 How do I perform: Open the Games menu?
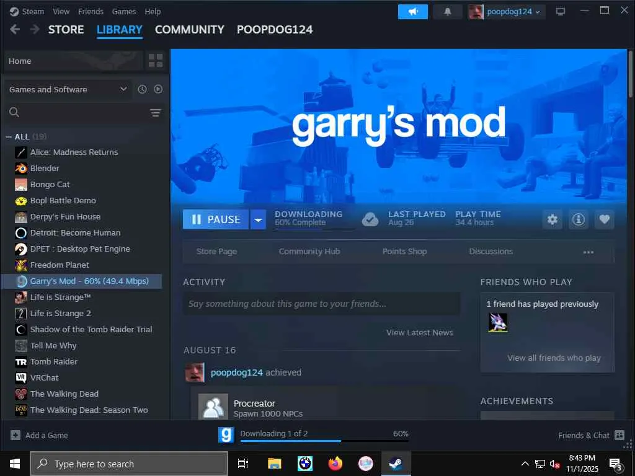(x=124, y=11)
